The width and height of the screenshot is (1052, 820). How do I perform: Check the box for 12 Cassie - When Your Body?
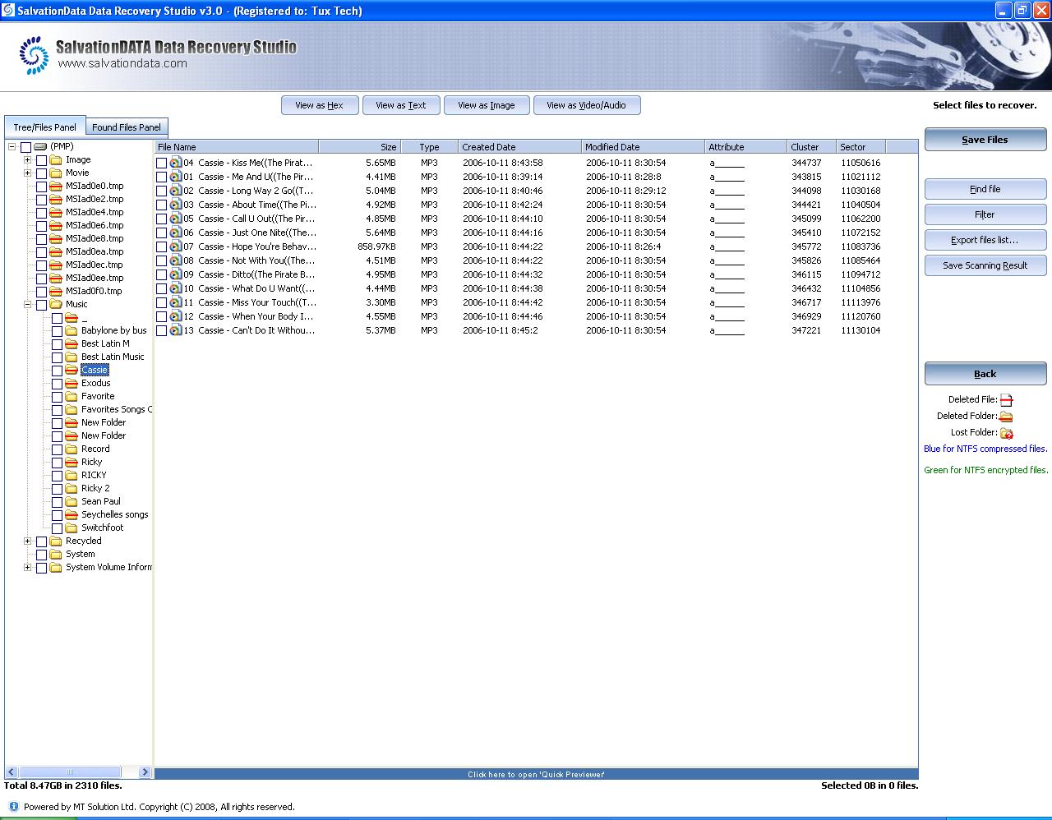(x=162, y=317)
